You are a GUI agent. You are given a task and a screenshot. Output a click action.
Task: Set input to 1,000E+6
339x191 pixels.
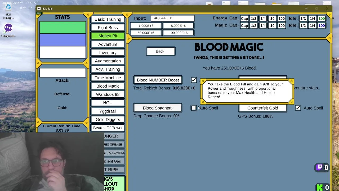[x=146, y=26]
